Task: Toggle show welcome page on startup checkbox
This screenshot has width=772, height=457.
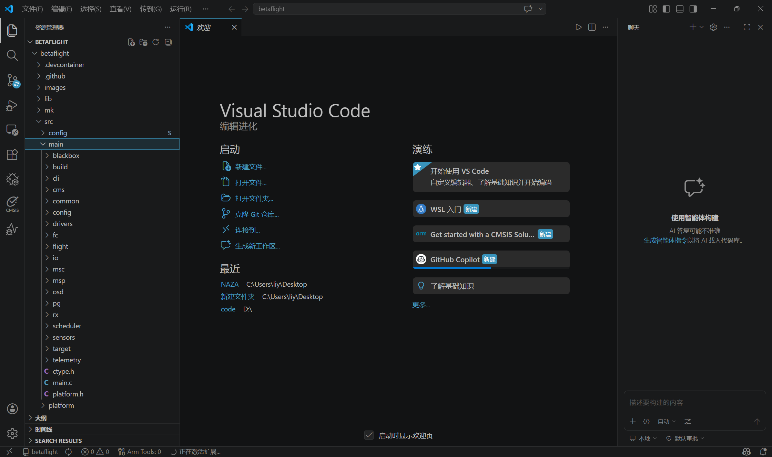Action: click(x=369, y=435)
